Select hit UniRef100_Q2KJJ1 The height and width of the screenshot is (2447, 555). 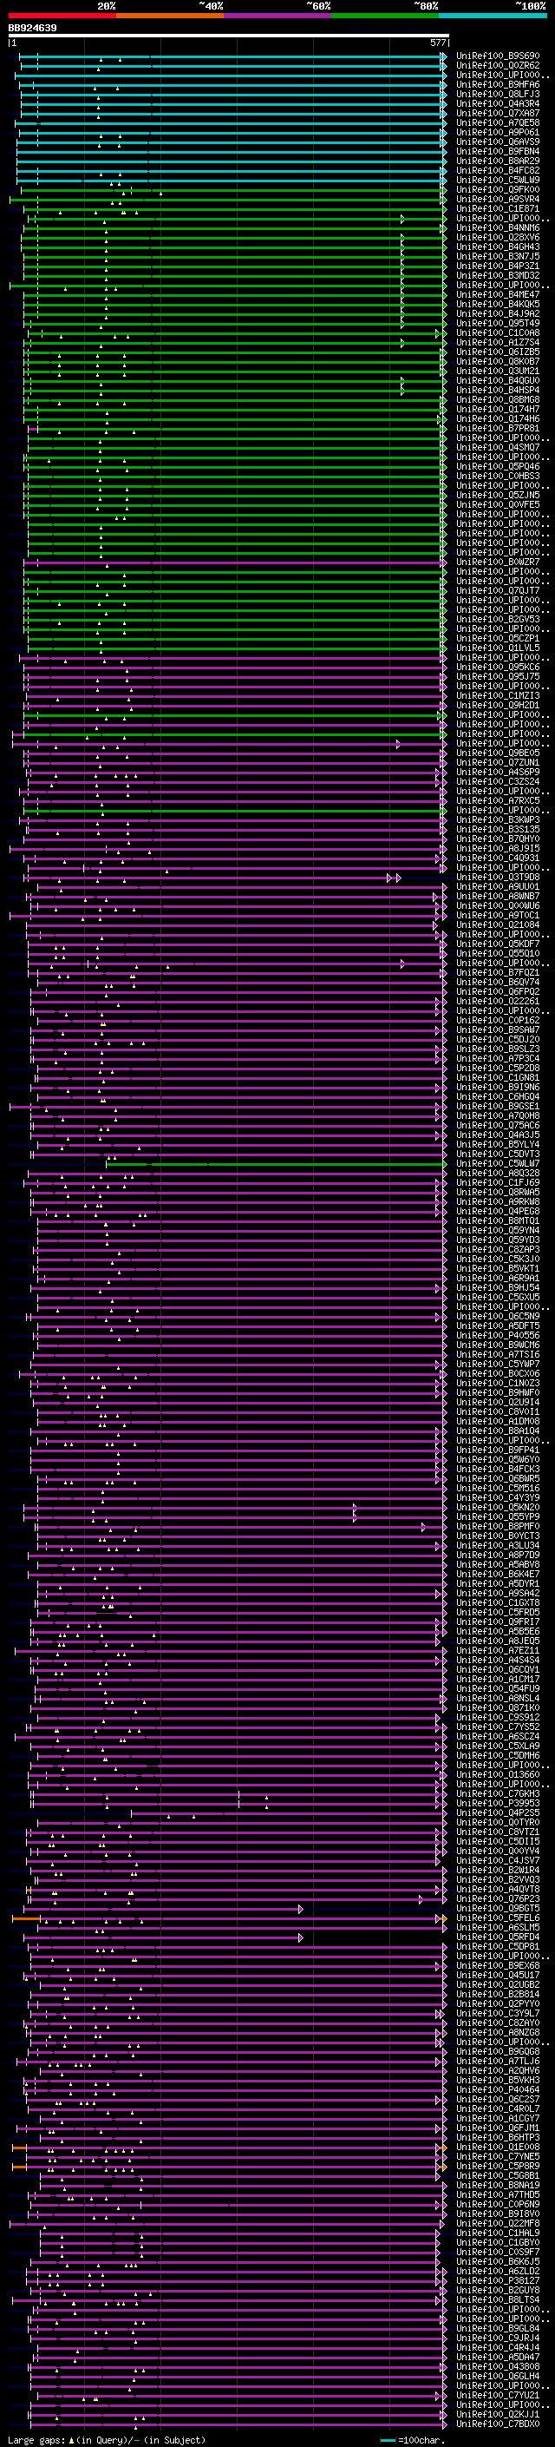(498, 2414)
